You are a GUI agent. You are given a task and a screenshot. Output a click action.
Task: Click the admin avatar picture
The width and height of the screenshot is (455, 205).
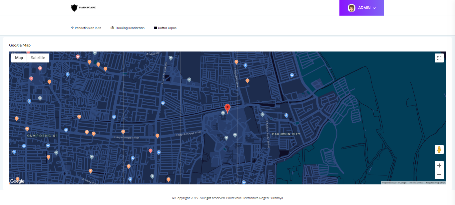click(351, 8)
